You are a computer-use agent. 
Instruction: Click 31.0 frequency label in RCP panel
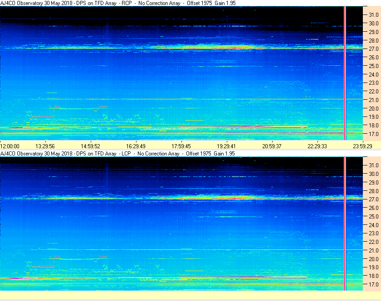point(374,15)
